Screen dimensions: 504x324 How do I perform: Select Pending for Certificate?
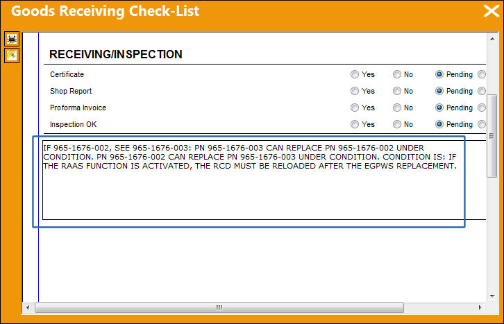click(439, 74)
